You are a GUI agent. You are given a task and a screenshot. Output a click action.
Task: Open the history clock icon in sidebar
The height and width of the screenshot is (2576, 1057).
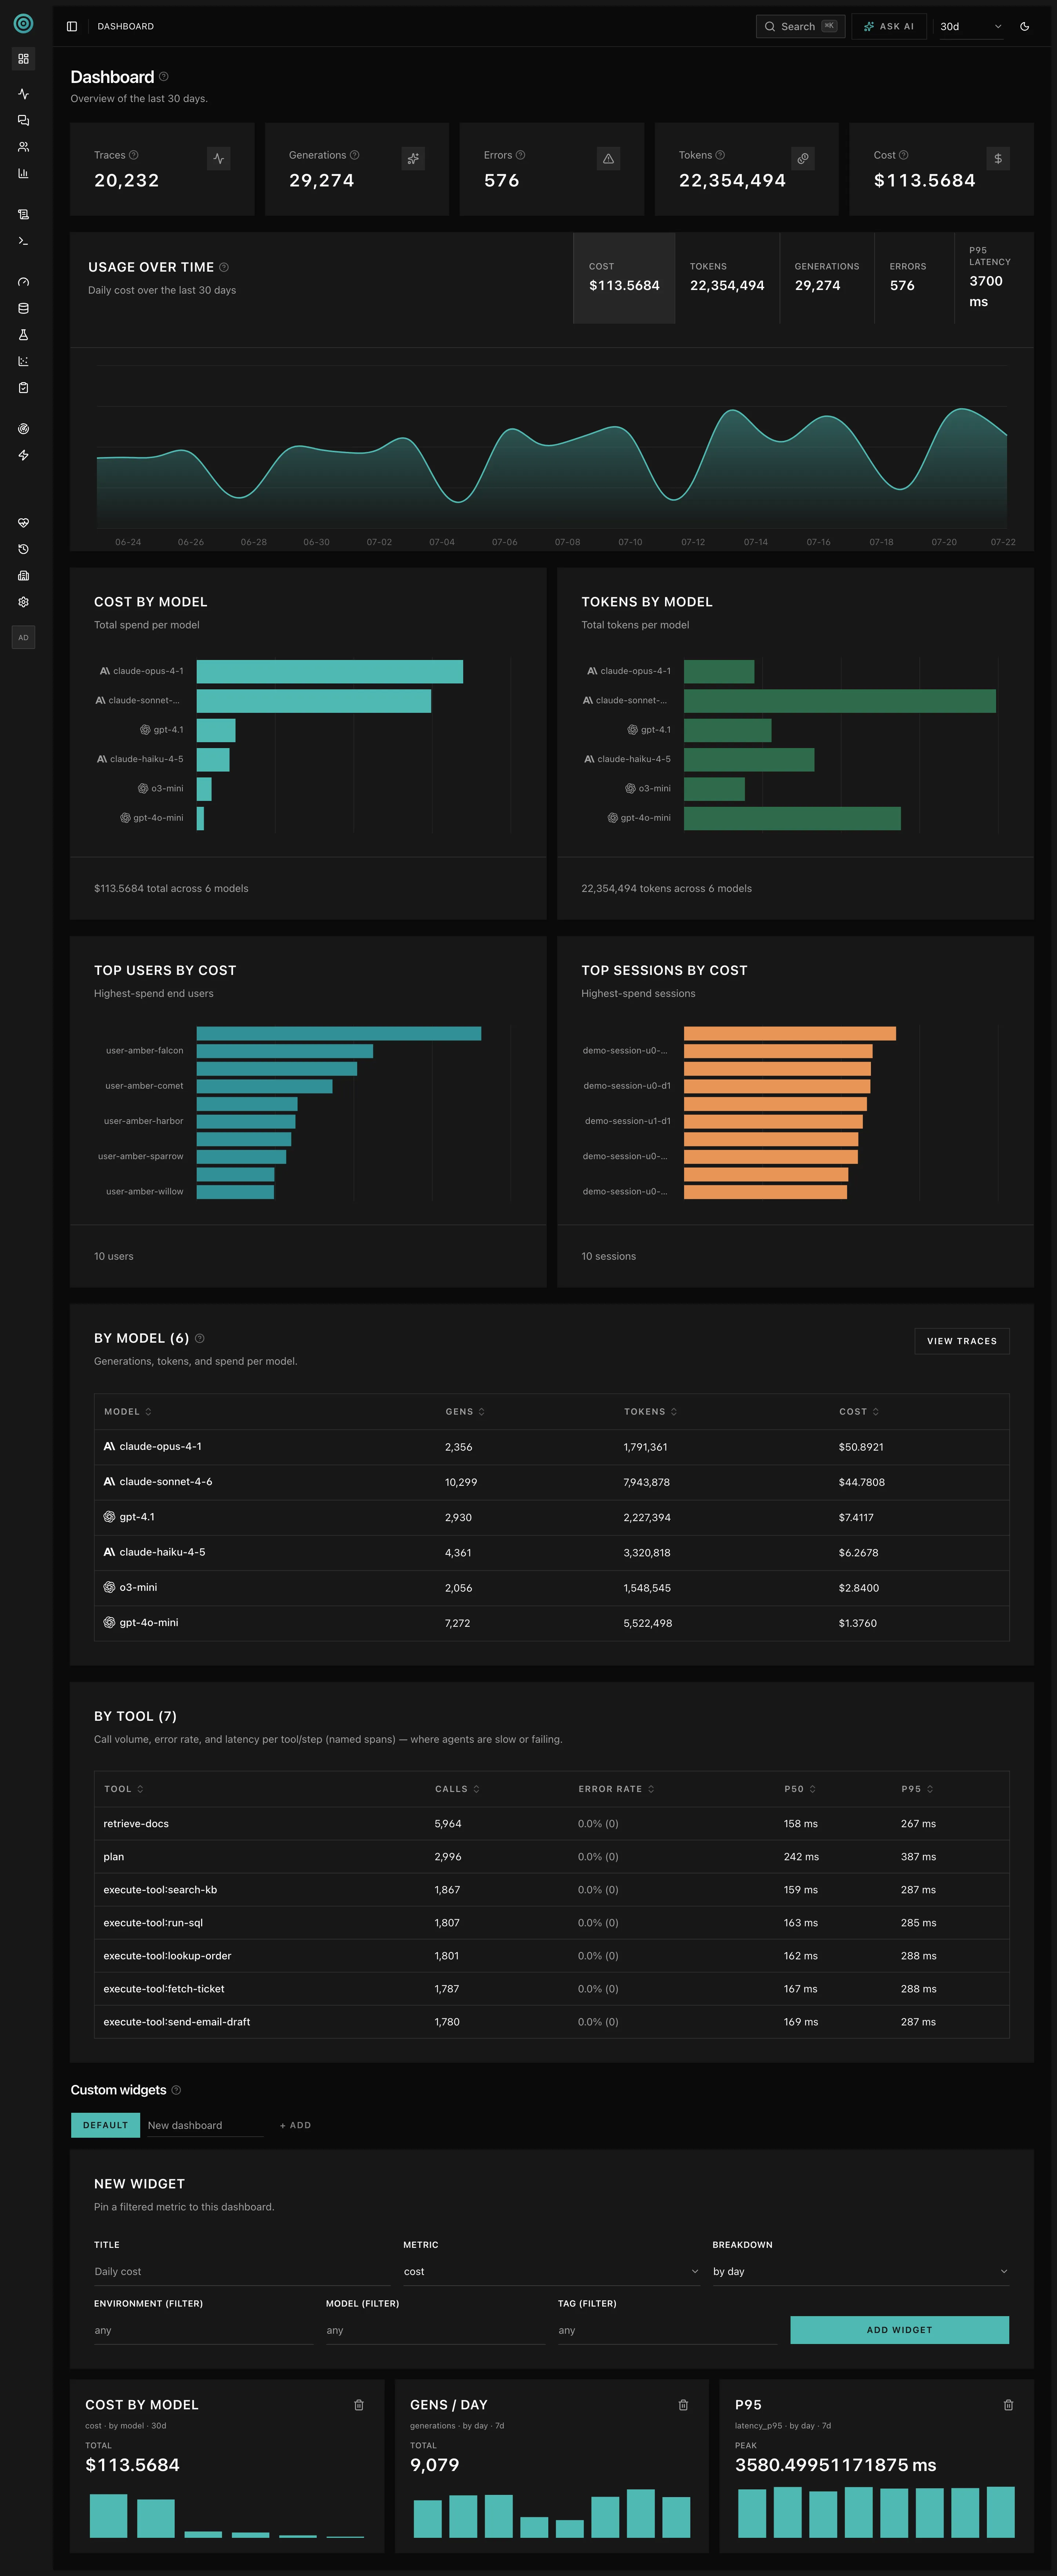pyautogui.click(x=23, y=549)
